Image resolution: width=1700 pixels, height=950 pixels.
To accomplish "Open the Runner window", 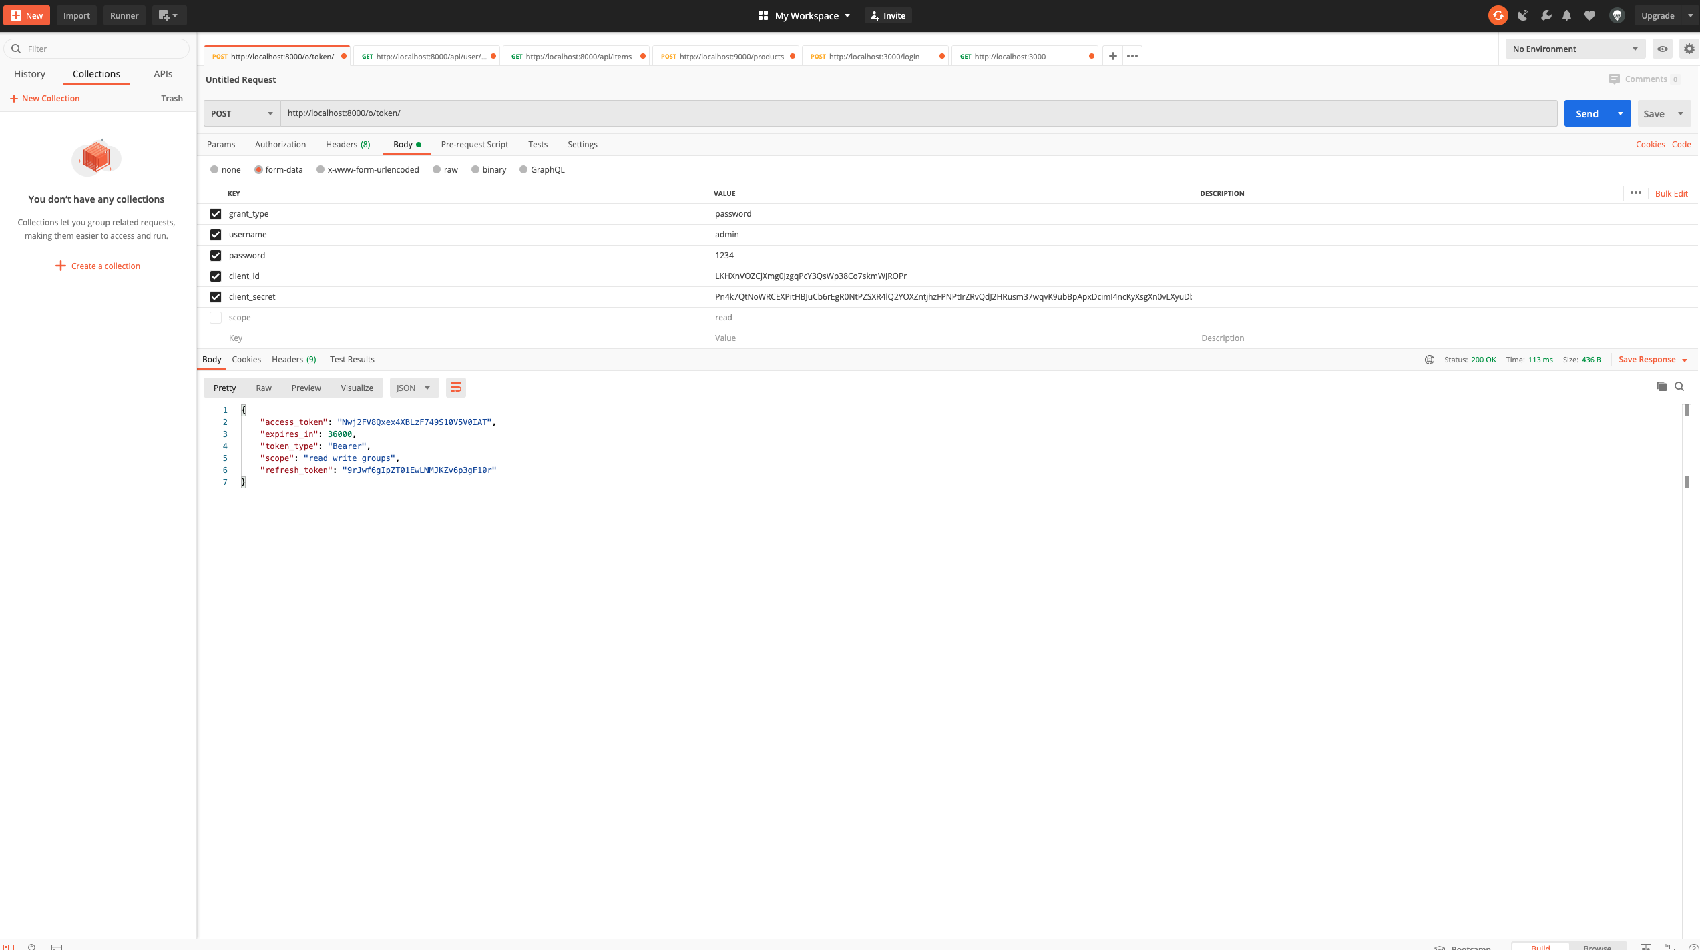I will (x=124, y=15).
